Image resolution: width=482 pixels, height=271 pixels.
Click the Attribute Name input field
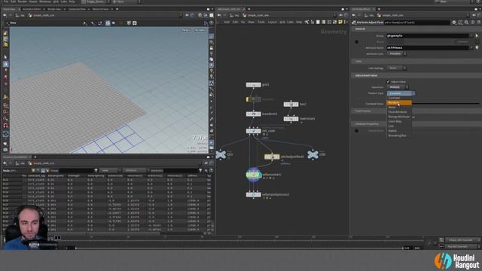coord(428,48)
